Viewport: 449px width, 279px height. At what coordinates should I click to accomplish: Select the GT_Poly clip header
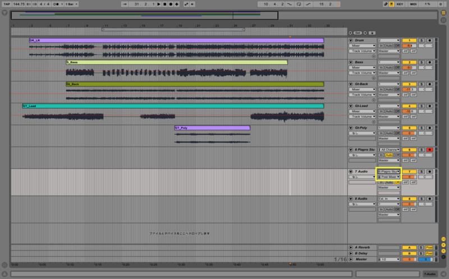click(212, 128)
